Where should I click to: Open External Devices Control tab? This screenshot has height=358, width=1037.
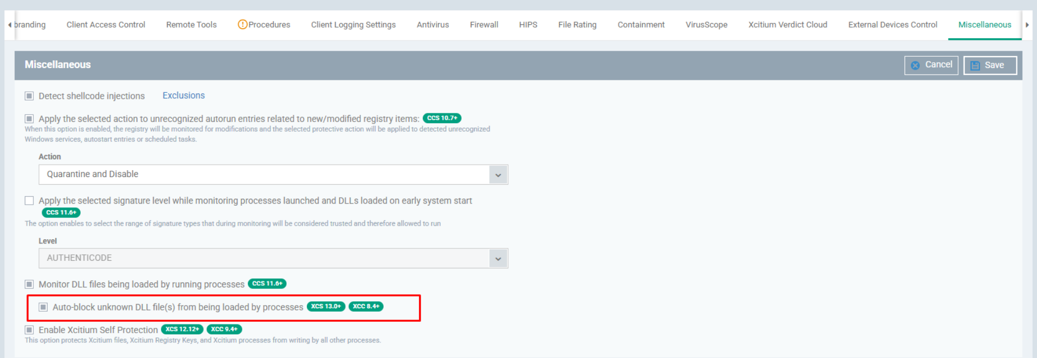[x=893, y=25]
